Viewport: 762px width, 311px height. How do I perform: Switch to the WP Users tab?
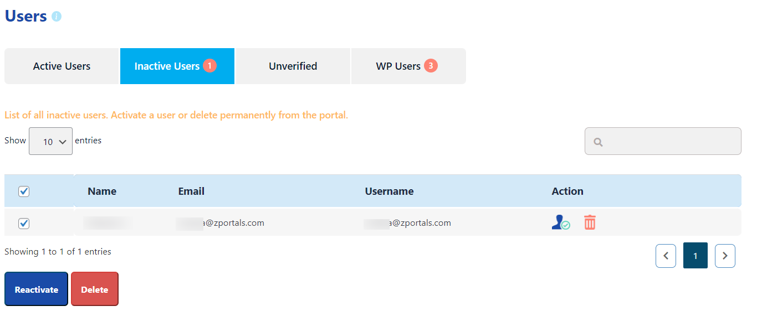click(408, 66)
